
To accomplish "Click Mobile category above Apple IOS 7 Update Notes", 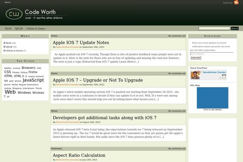I will point(54,36).
